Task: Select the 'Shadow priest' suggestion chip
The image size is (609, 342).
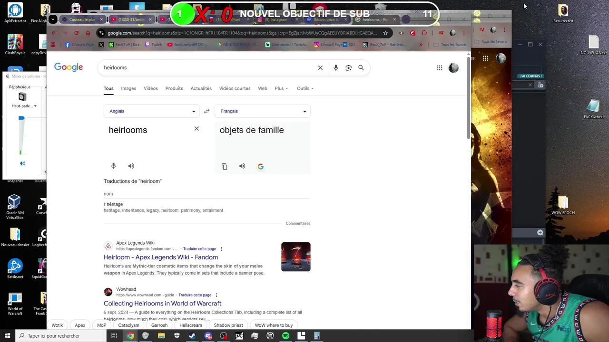Action: click(228, 325)
